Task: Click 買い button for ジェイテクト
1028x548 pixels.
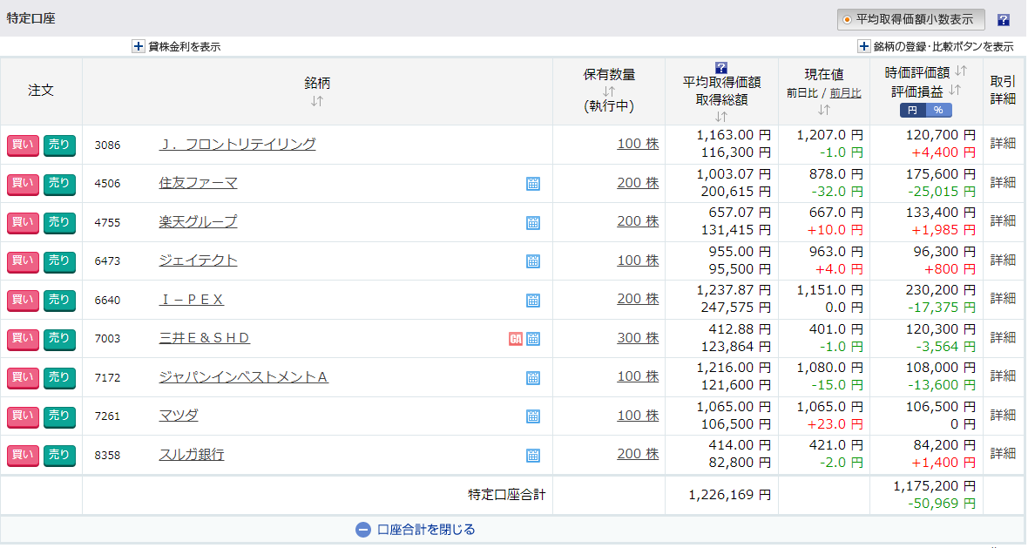Action: coord(23,261)
